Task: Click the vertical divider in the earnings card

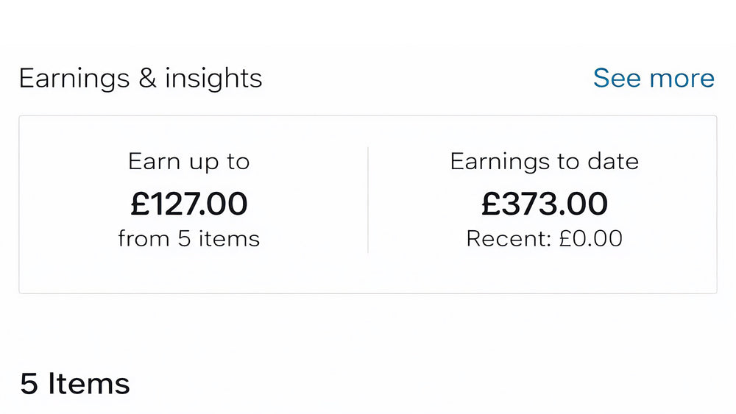Action: 368,200
